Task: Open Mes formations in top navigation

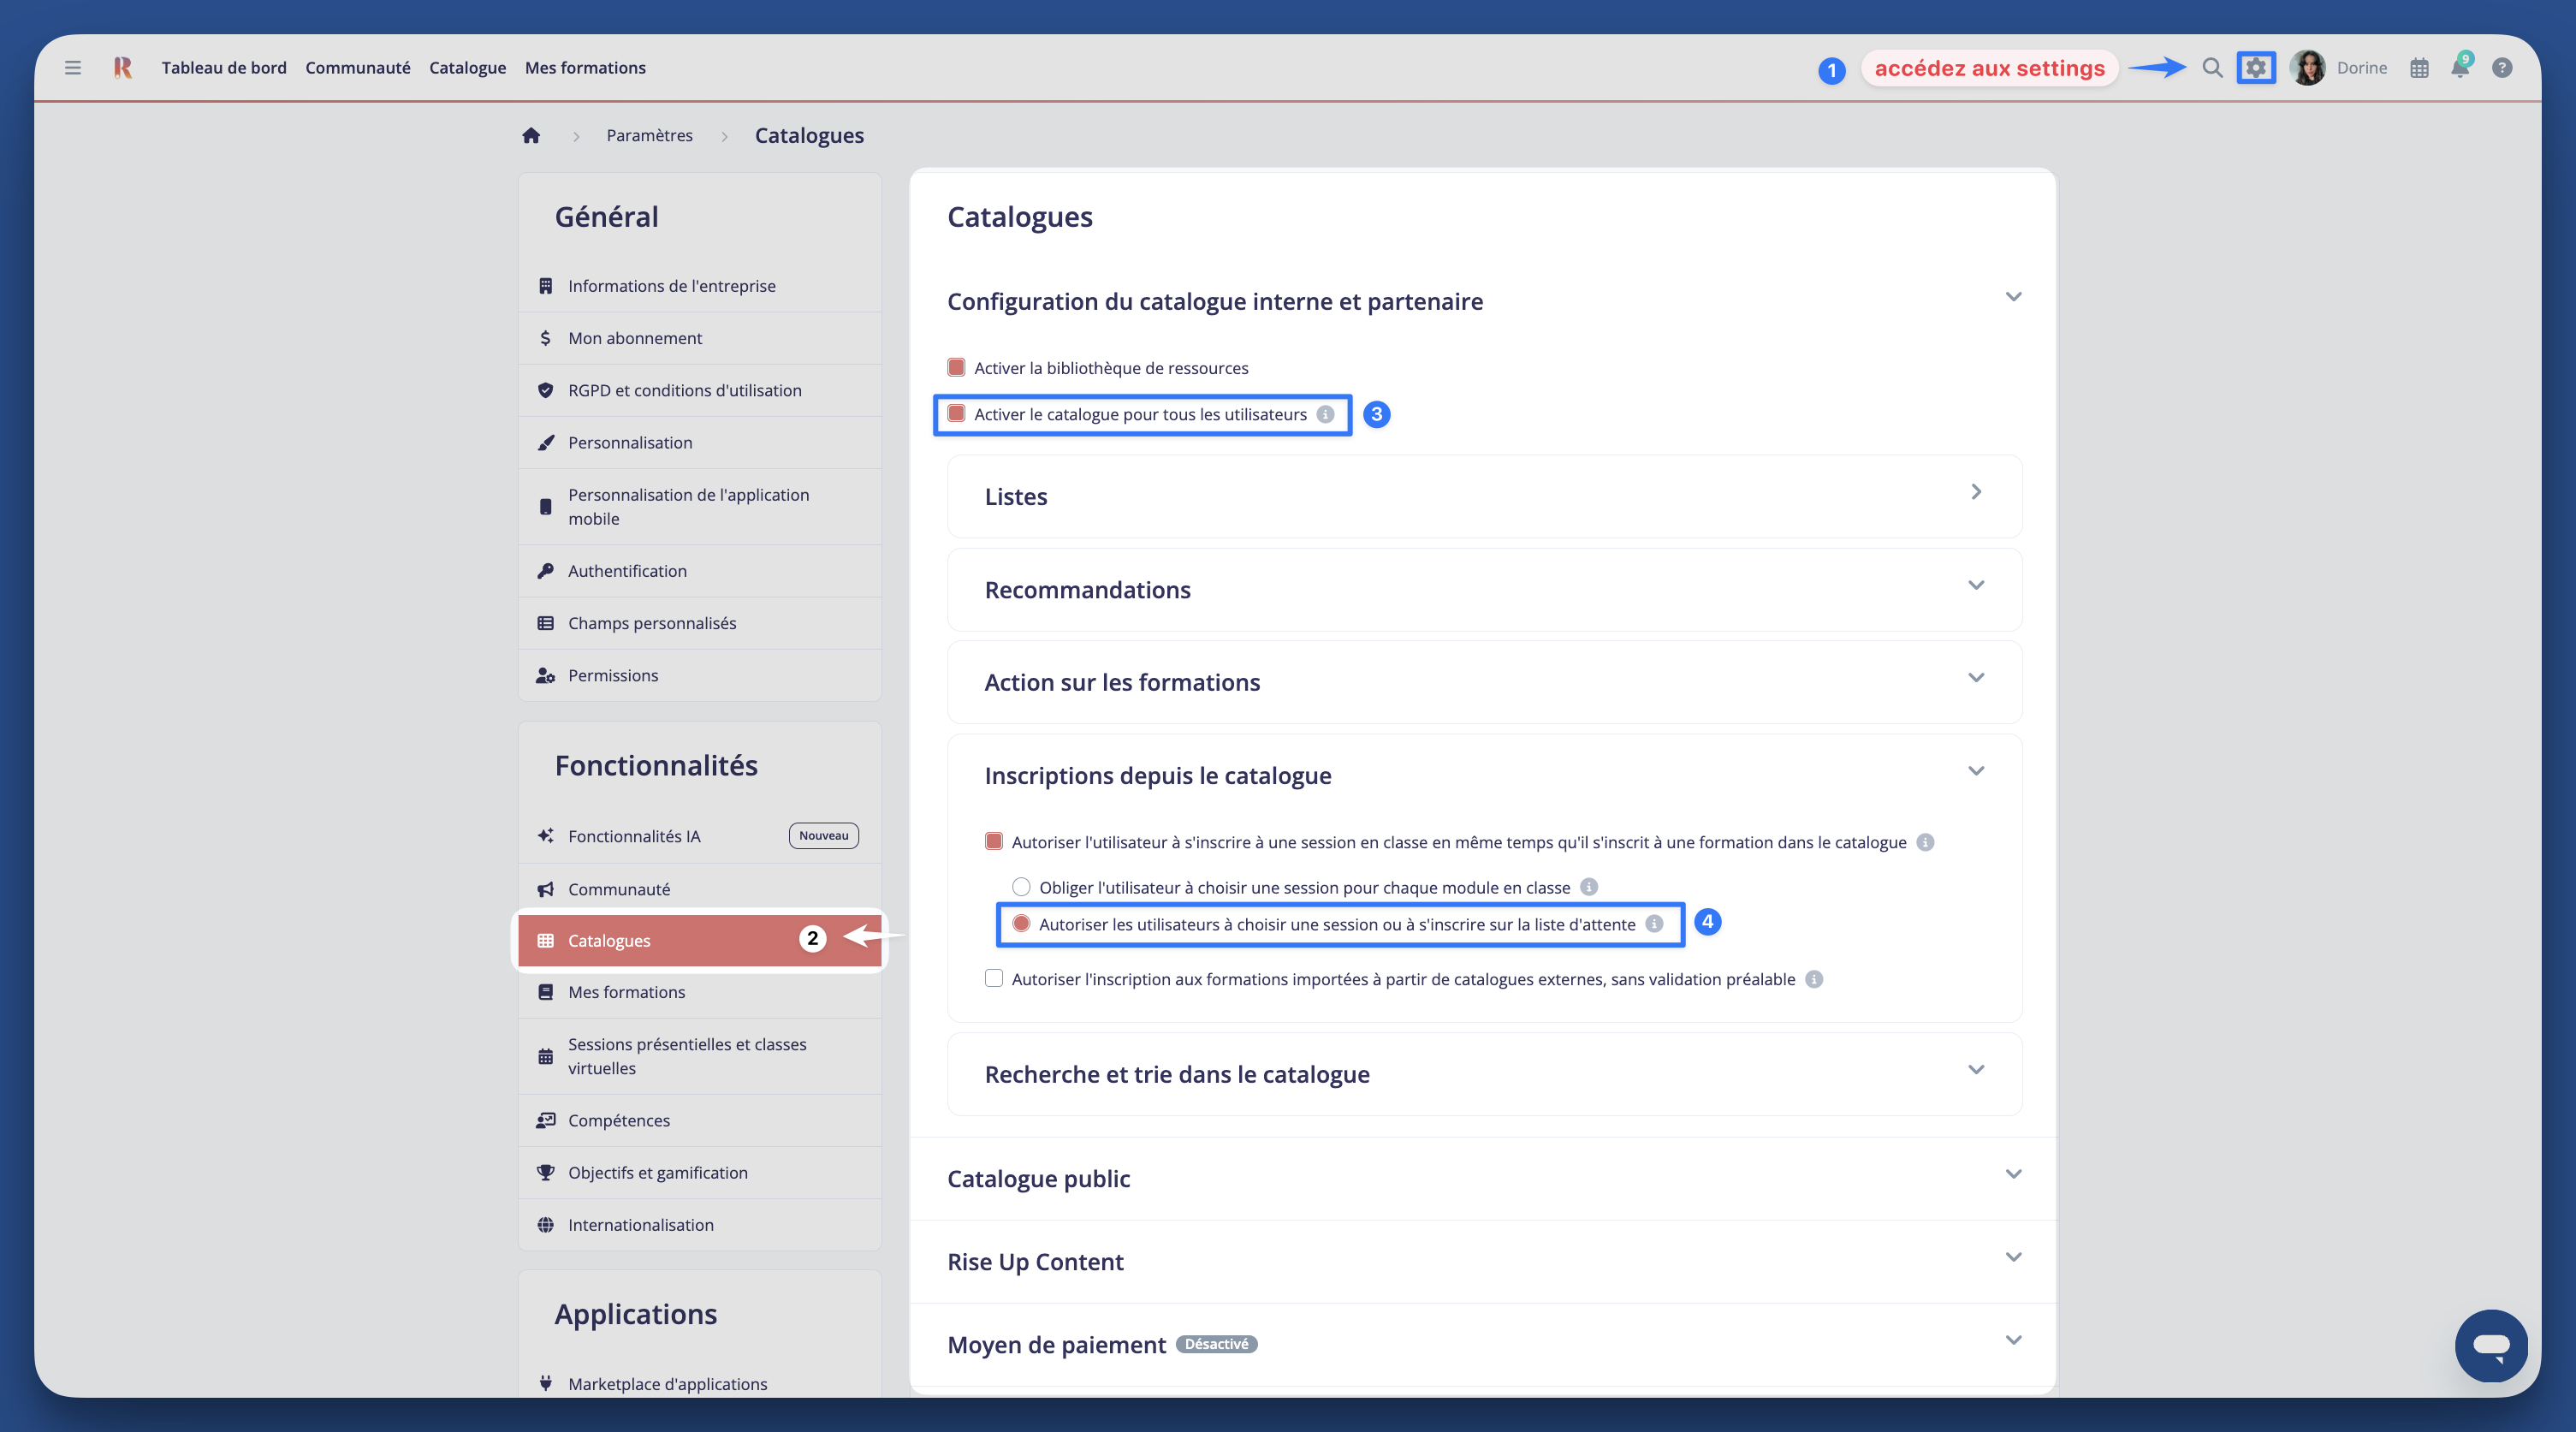Action: 585,68
